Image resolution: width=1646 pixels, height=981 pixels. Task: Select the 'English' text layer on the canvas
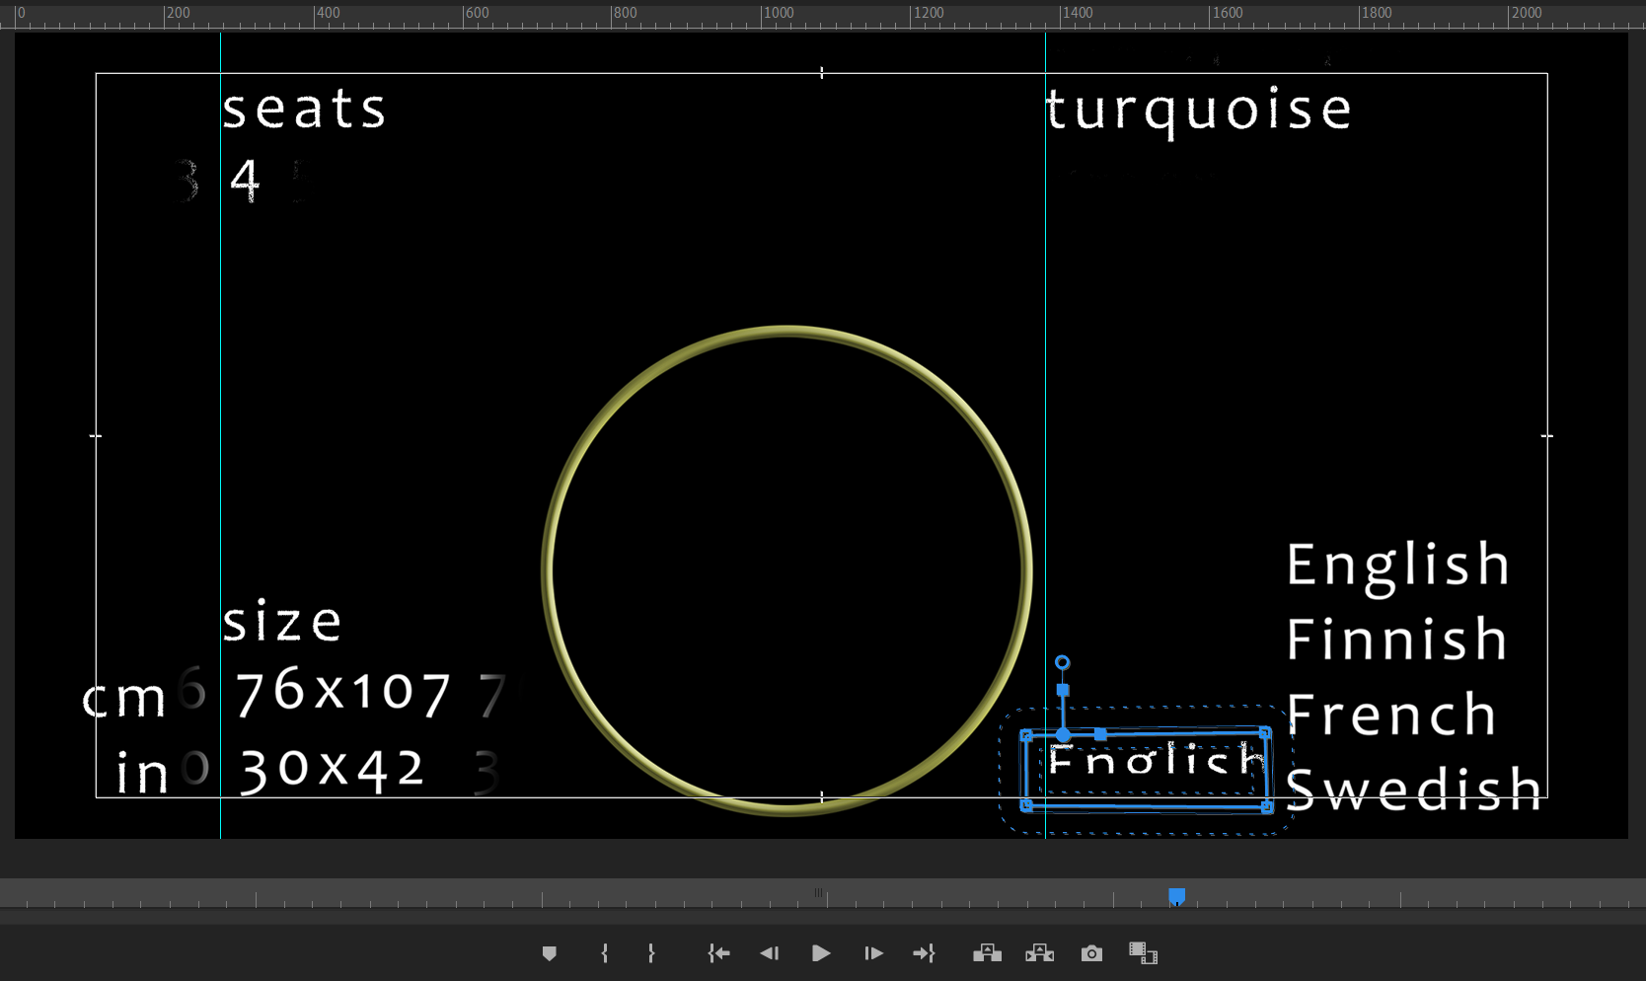coord(1150,767)
